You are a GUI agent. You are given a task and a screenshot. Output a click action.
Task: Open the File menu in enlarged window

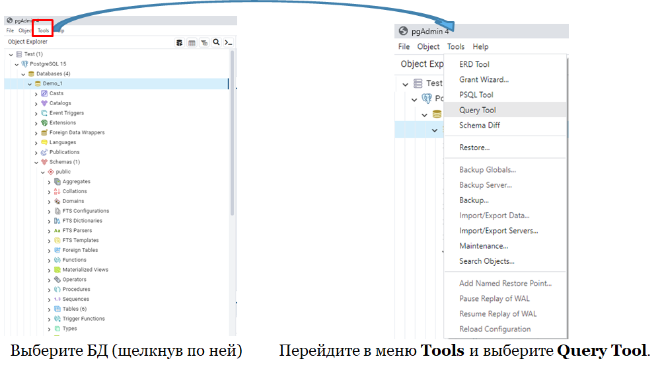pos(404,46)
